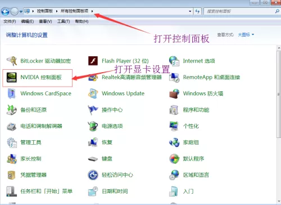This screenshot has width=281, height=205.
Task: Open the 备份和还原 icon
Action: (12, 110)
